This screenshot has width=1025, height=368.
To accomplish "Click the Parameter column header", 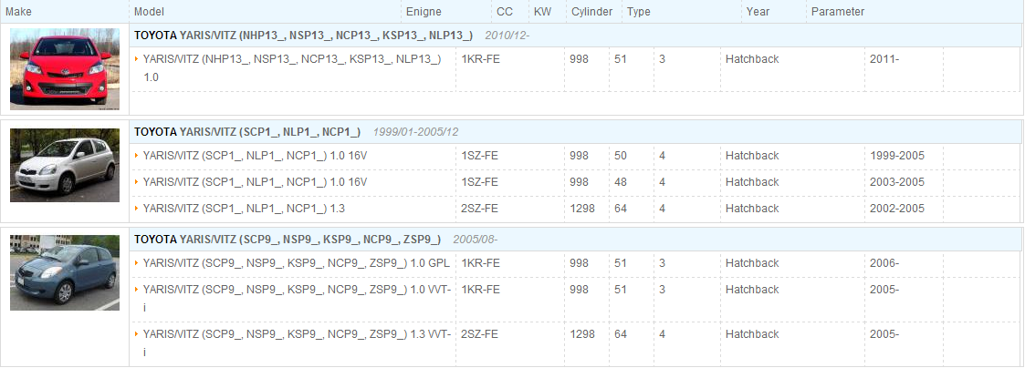I will (x=838, y=12).
